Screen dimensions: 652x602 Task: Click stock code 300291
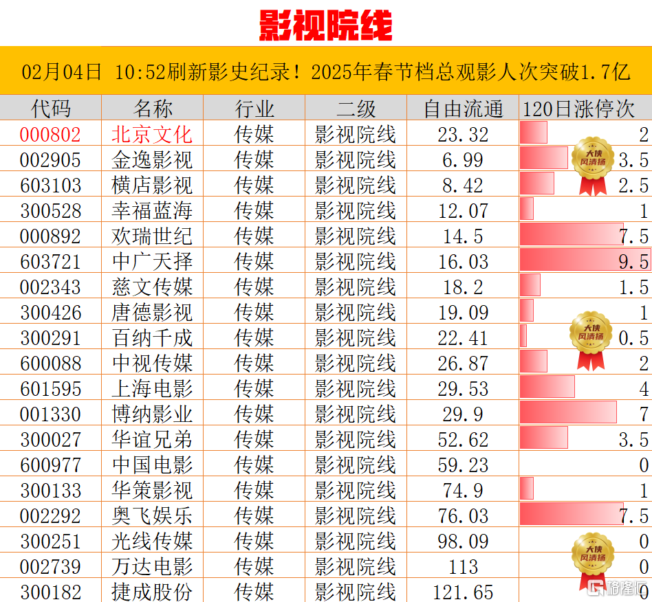(50, 338)
